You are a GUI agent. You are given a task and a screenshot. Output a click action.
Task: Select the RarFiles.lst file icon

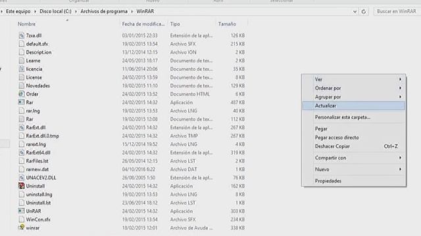pos(22,161)
